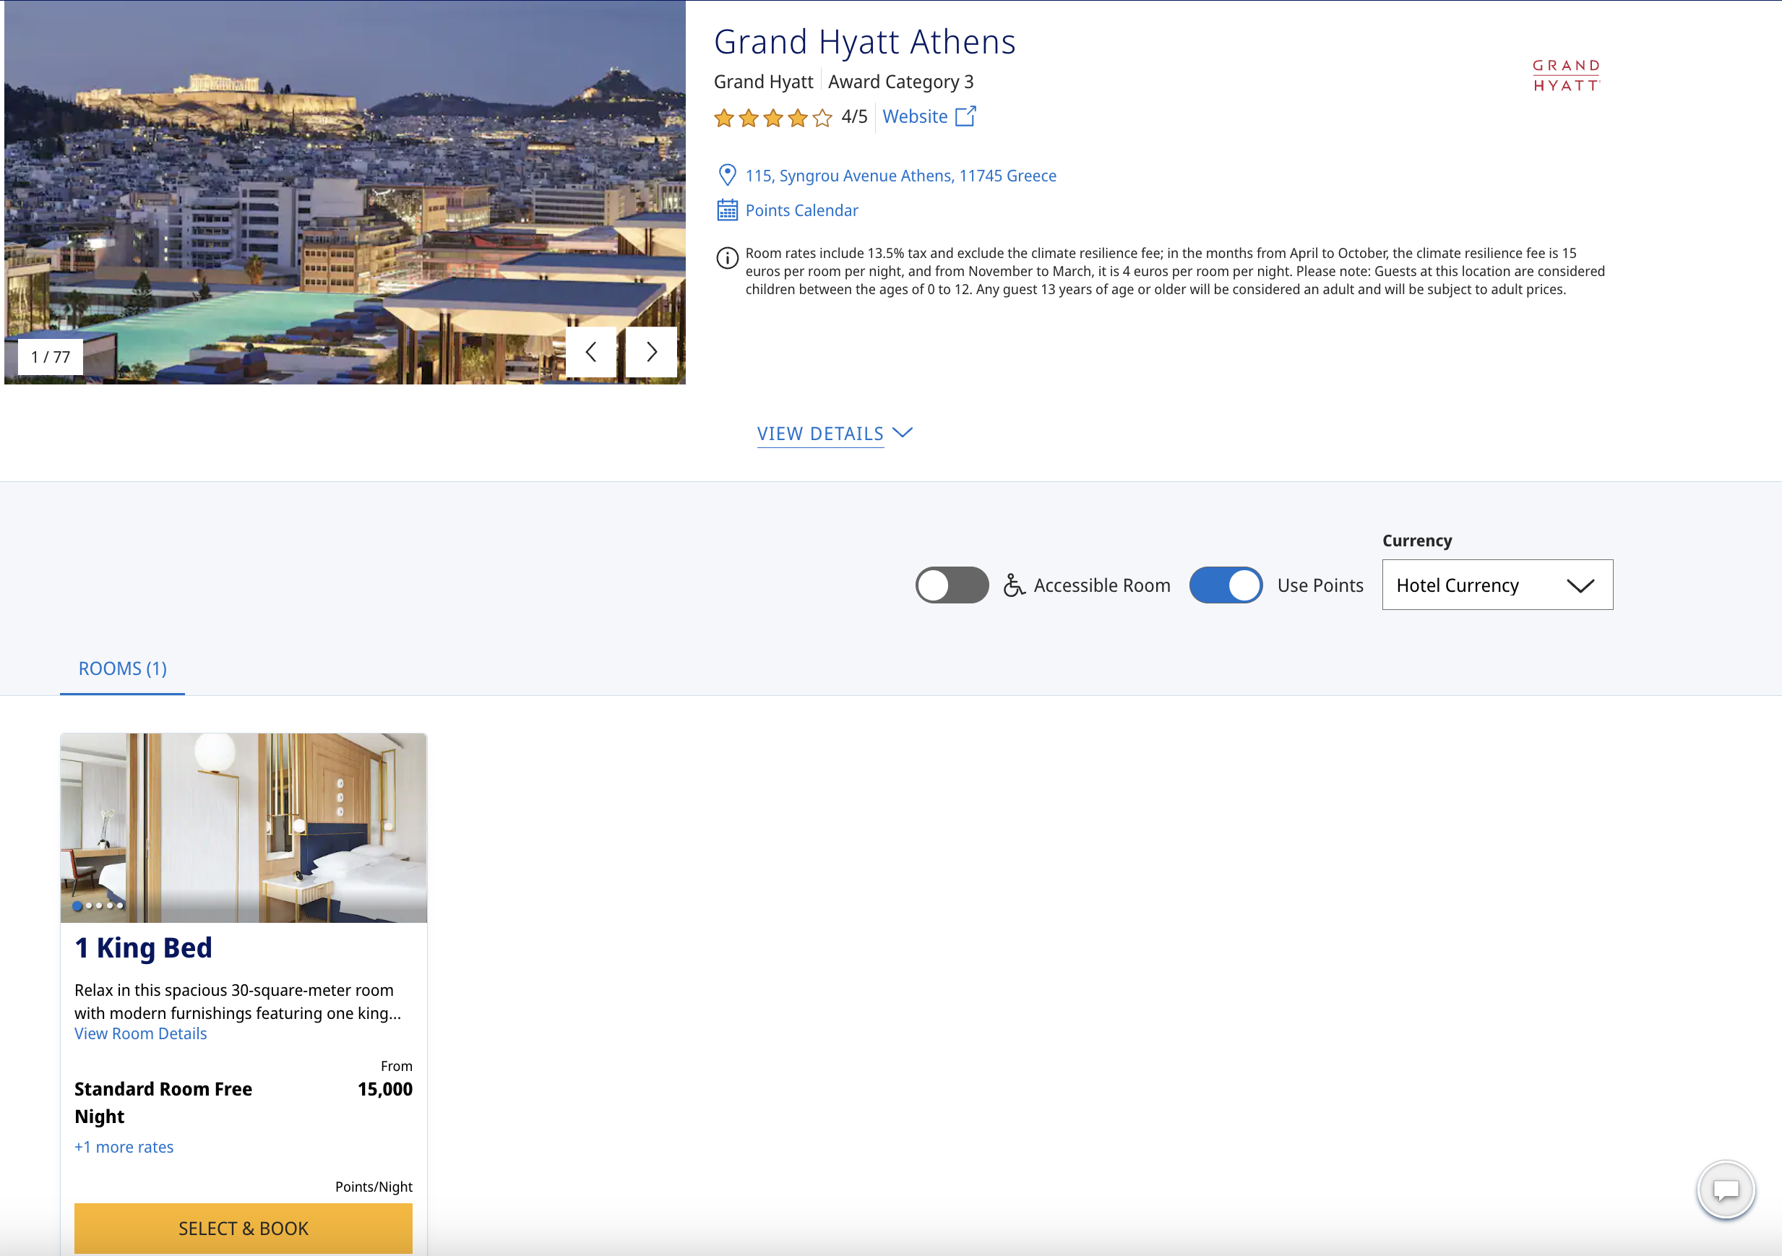Select the Rooms (1) tab
Screen dimensions: 1782x1256
click(123, 669)
